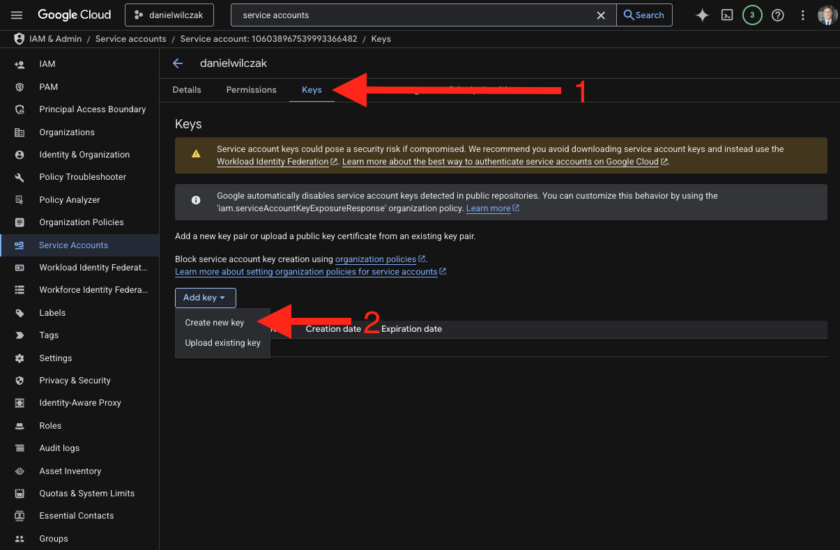Click the Gemini sparkle icon

(703, 15)
